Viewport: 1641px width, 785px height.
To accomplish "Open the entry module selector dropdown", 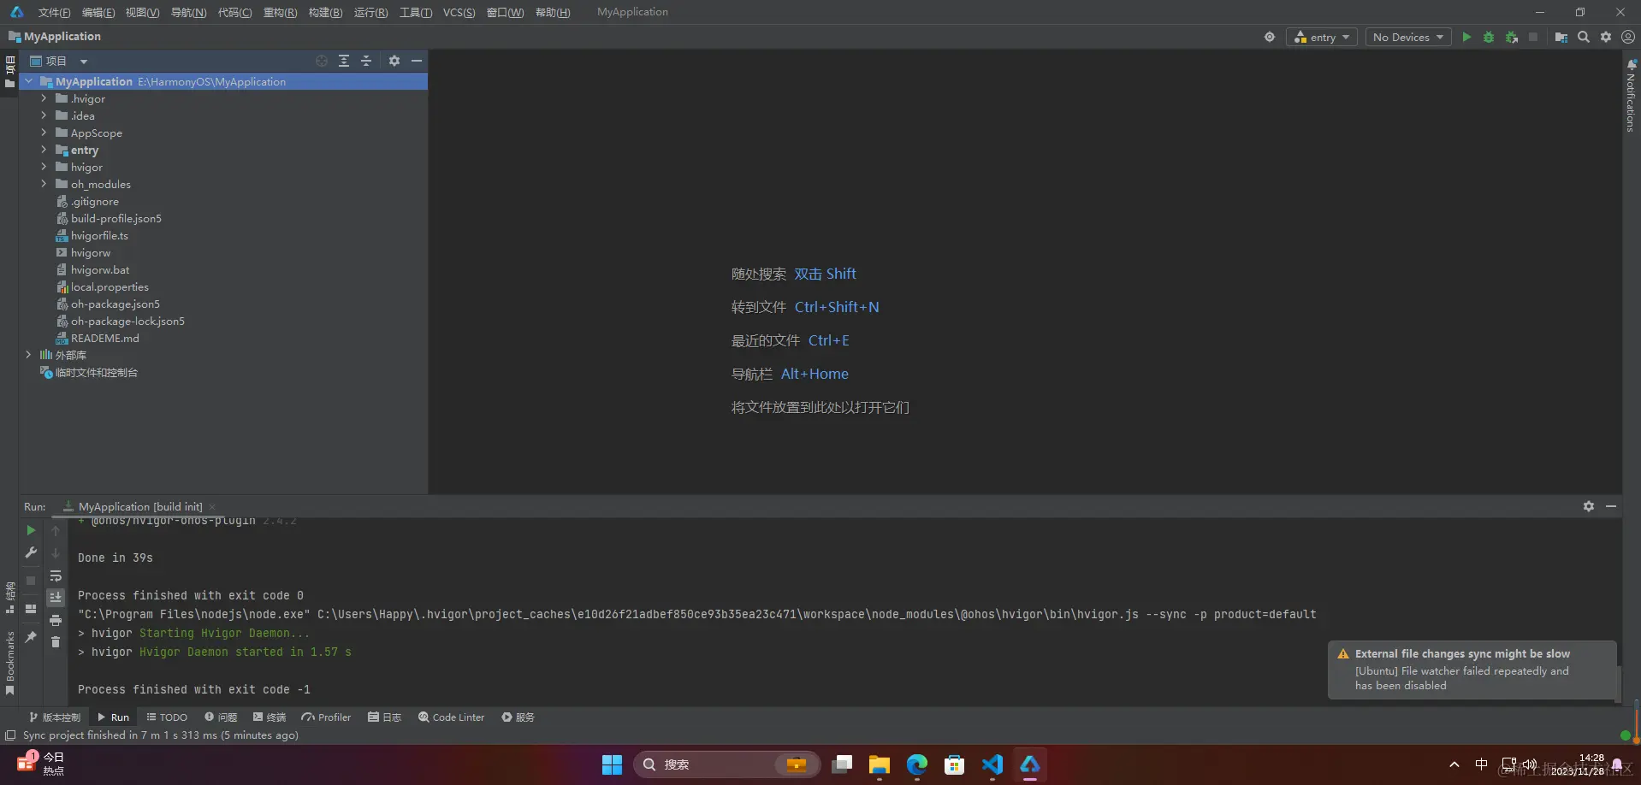I will point(1322,37).
